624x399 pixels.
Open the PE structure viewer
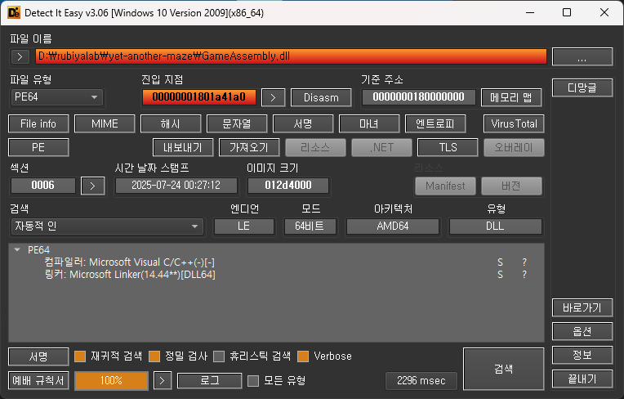point(38,147)
